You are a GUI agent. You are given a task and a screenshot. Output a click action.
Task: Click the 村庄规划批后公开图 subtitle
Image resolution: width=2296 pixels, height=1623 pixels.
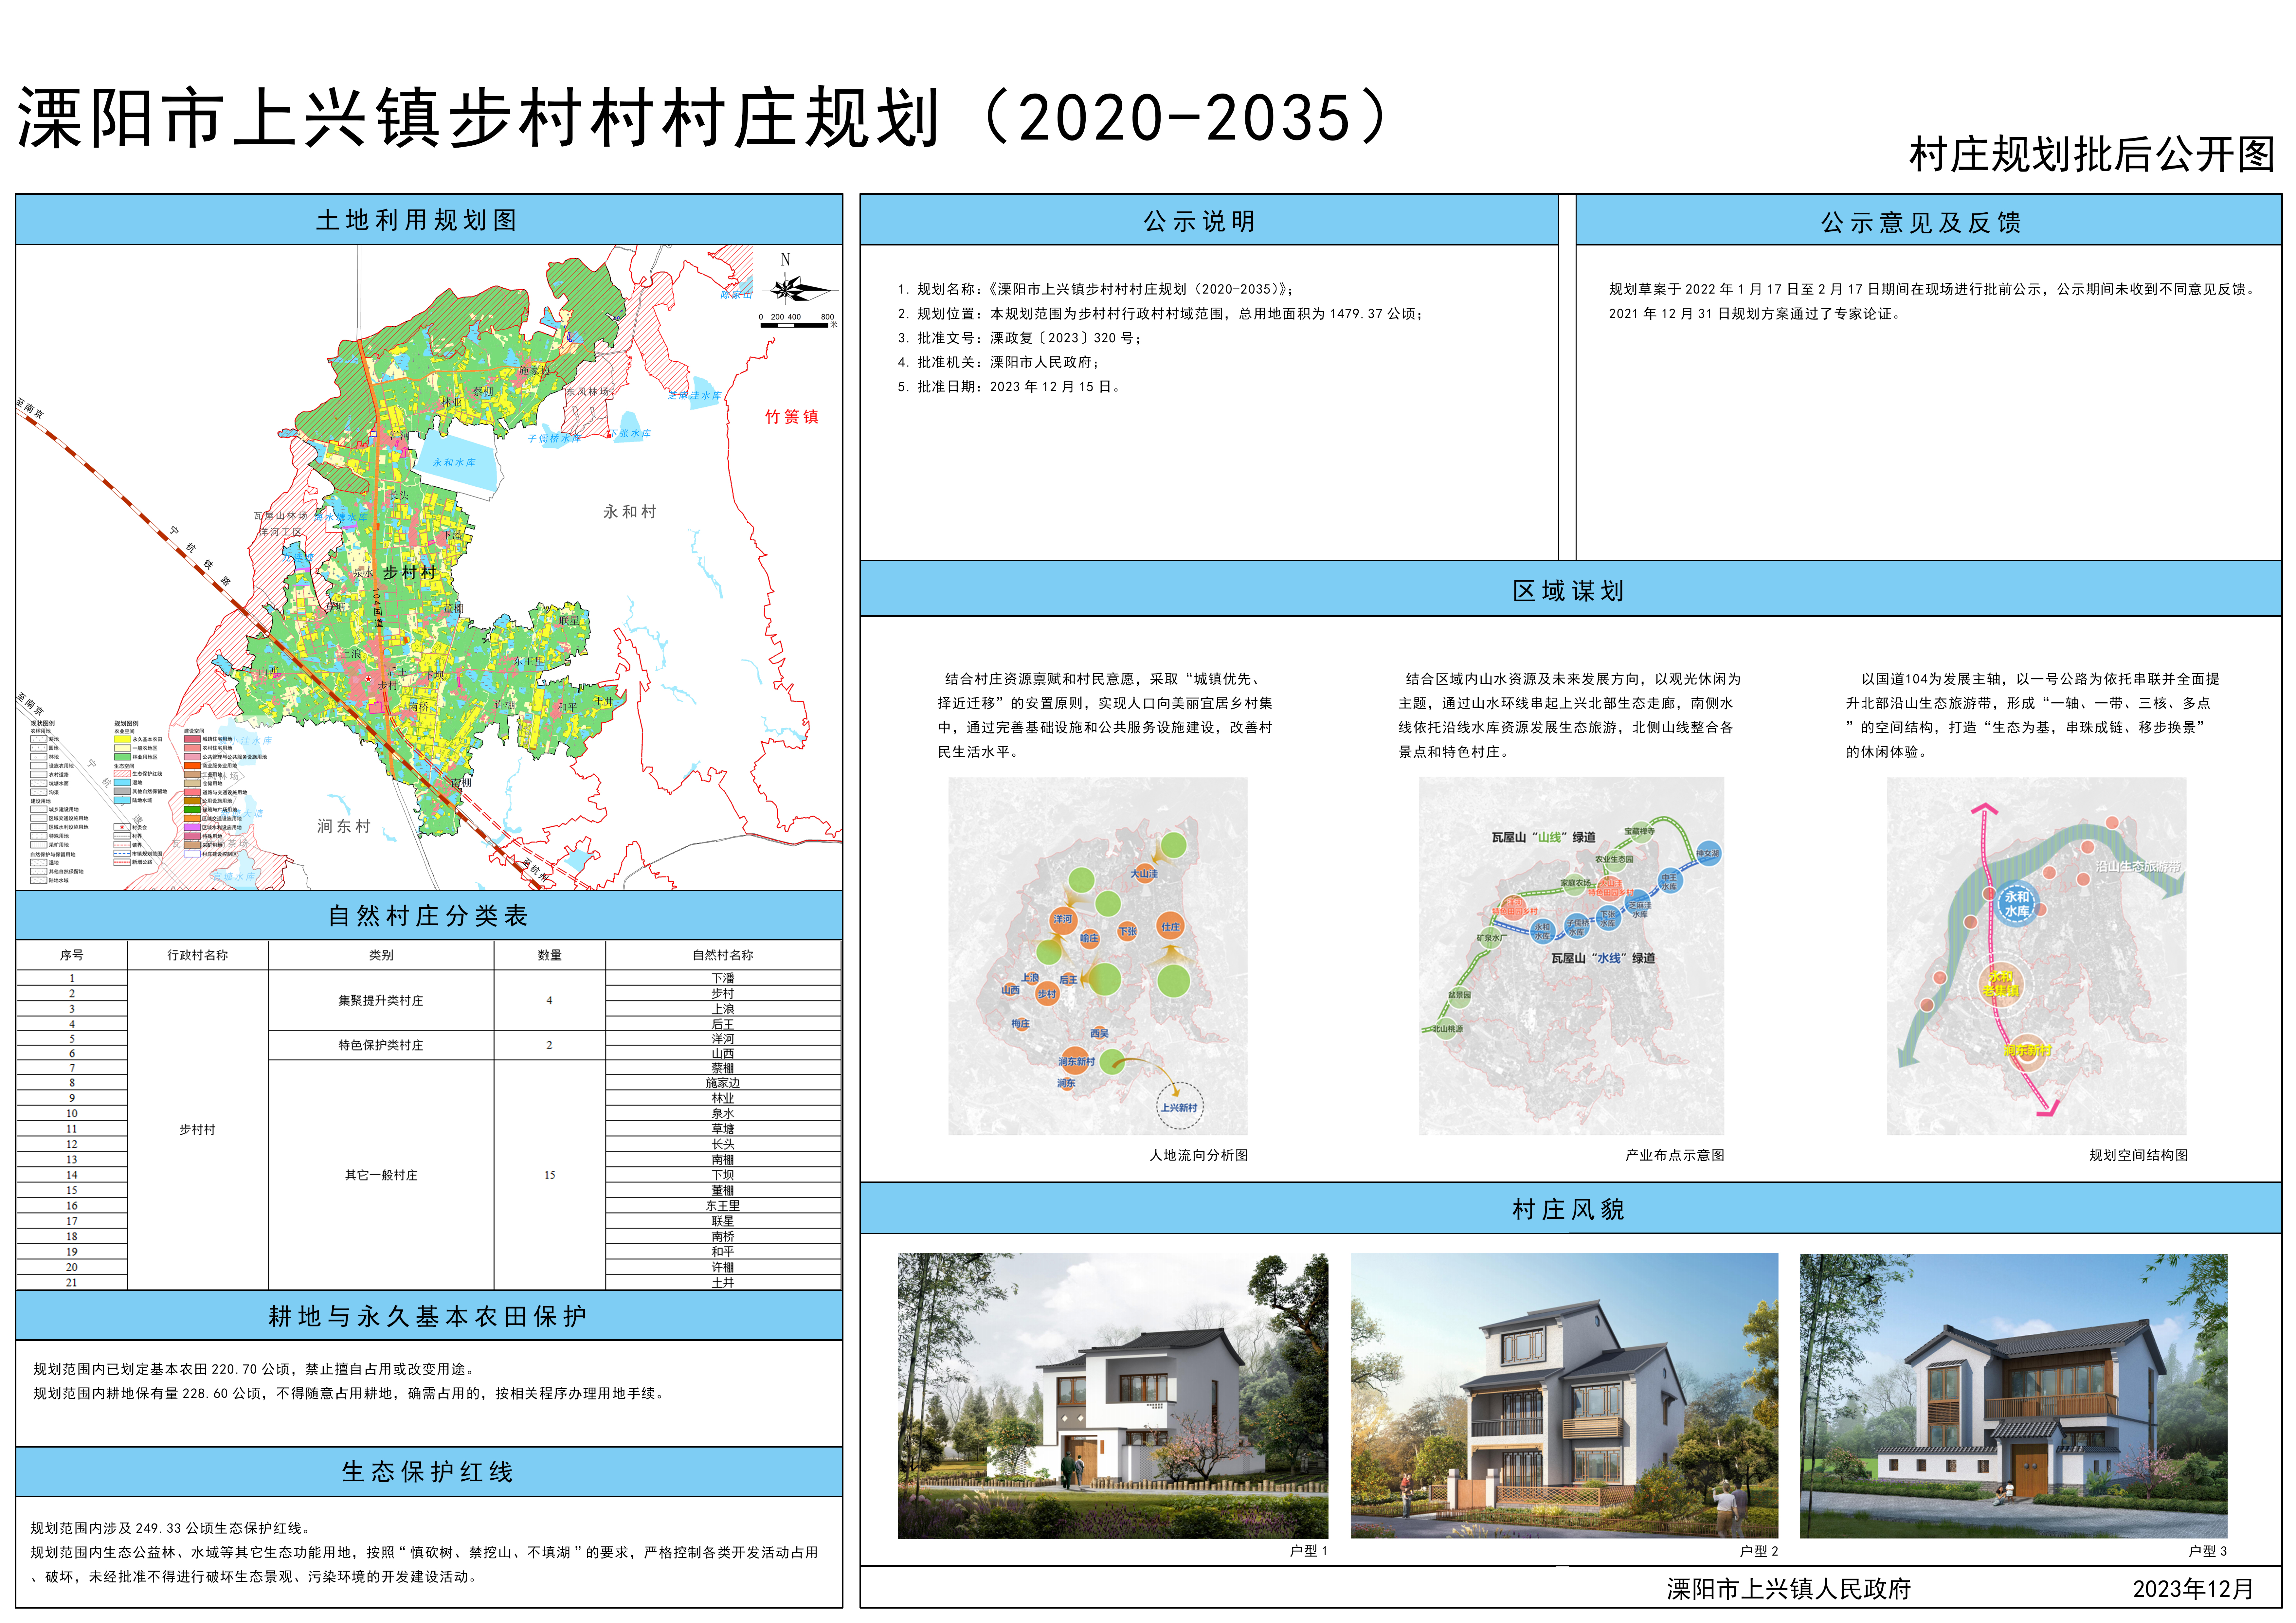2092,154
